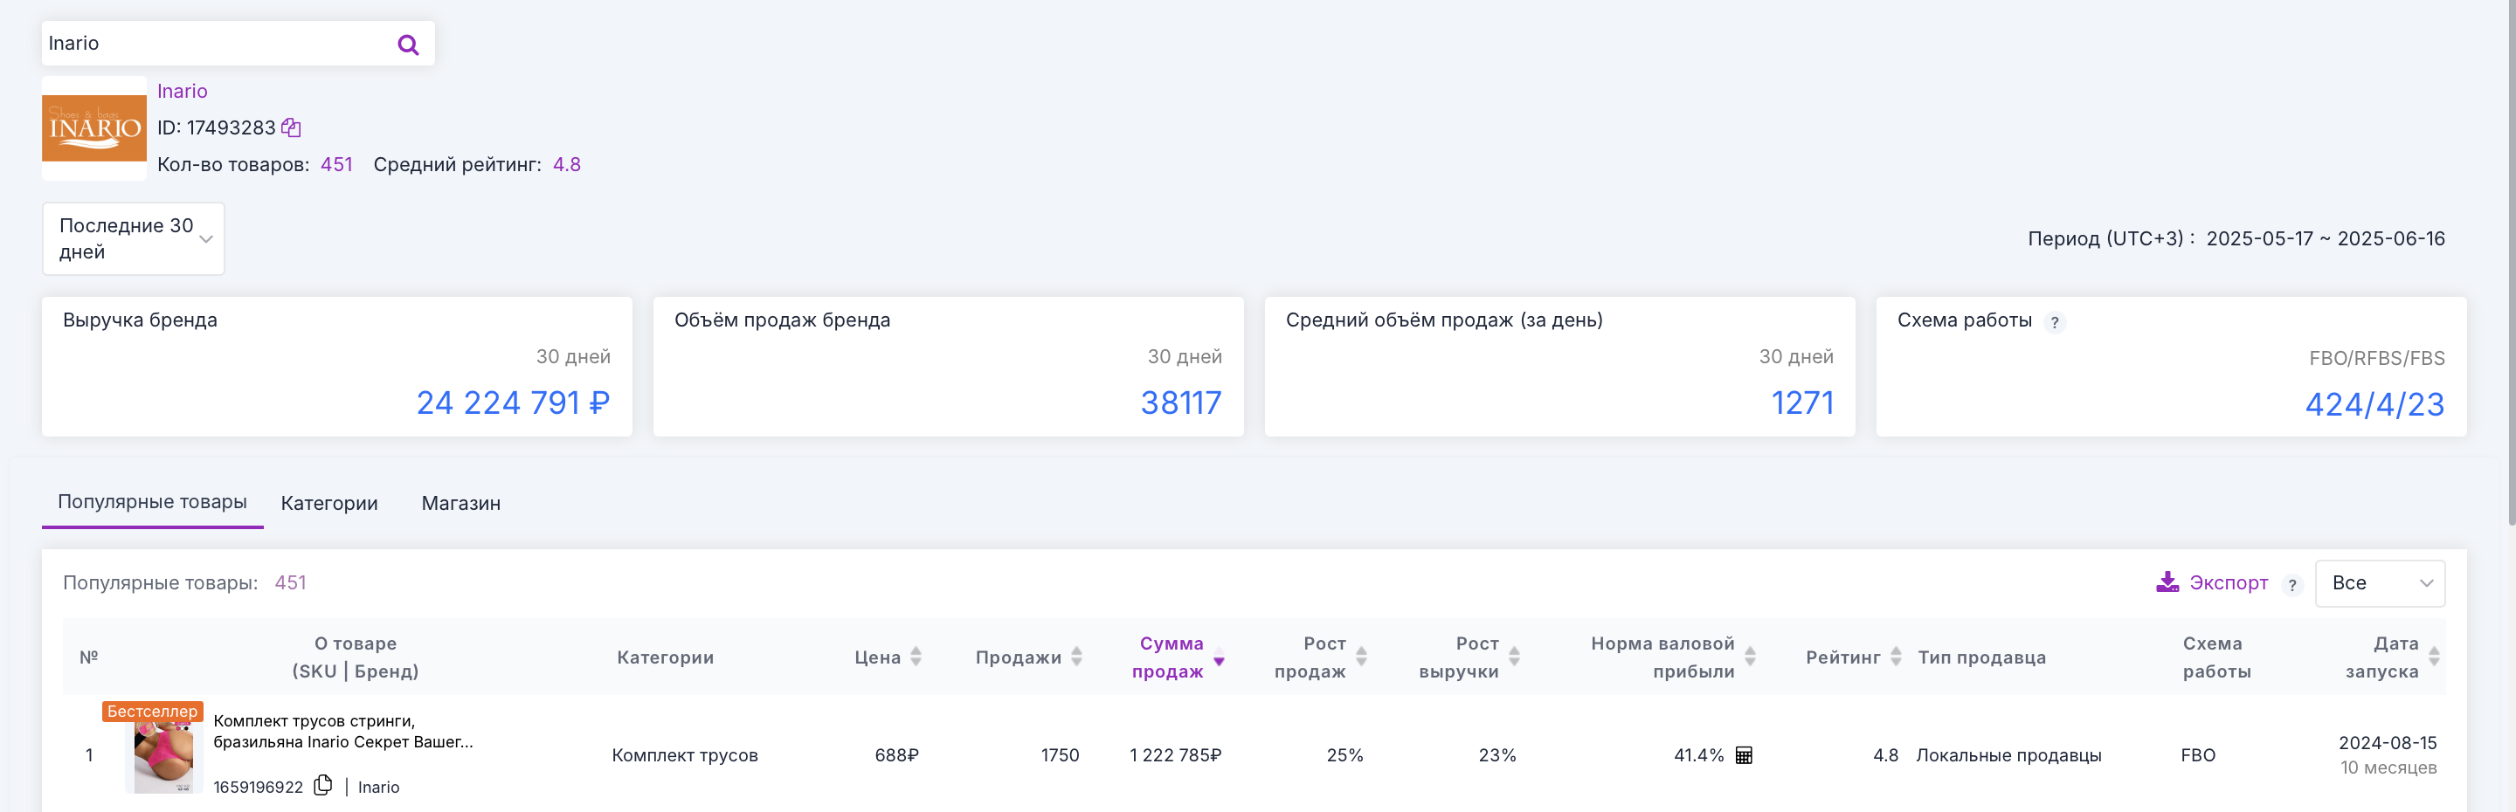Sort by Норма валовой прибыли arrows
2516x812 pixels.
(x=1750, y=657)
